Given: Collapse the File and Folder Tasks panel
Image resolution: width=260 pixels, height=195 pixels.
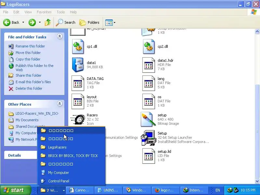Looking at the screenshot, I should point(60,36).
